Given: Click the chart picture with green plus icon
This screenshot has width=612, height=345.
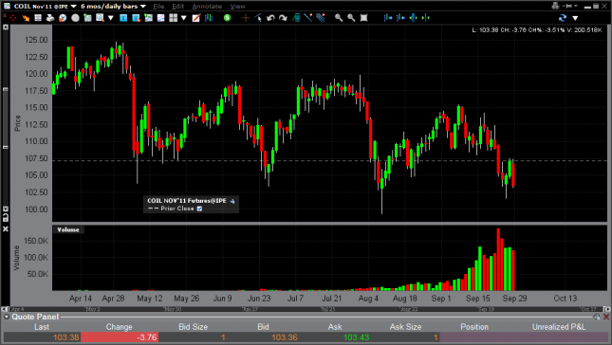Looking at the screenshot, I should [148, 18].
